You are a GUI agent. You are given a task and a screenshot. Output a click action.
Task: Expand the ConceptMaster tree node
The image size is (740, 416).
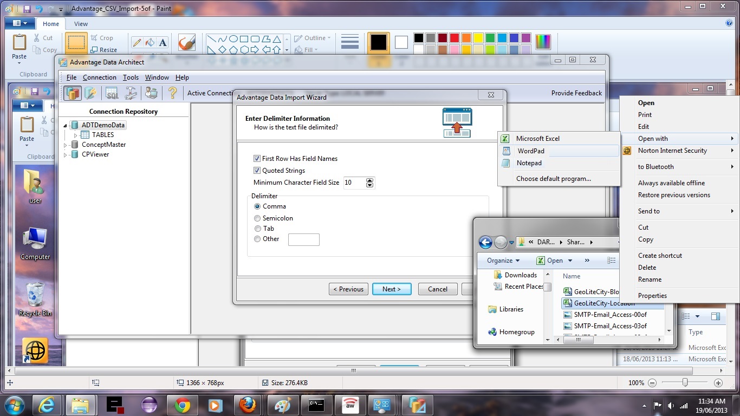point(66,145)
